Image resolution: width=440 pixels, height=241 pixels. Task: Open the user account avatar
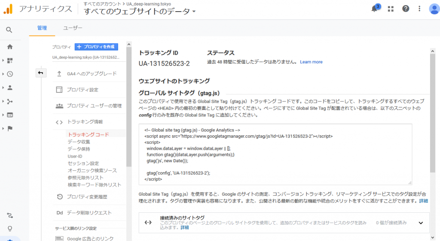[434, 9]
